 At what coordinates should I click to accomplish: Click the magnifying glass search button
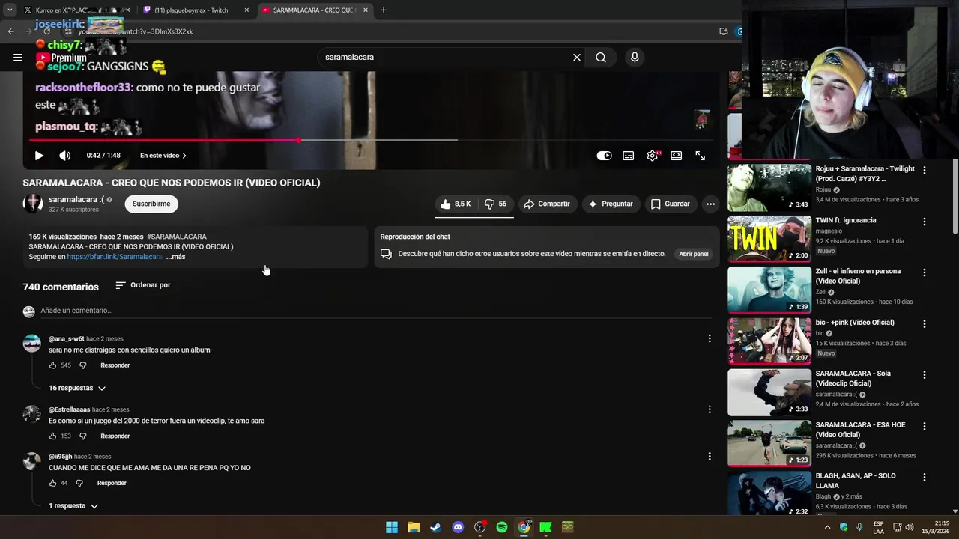601,57
